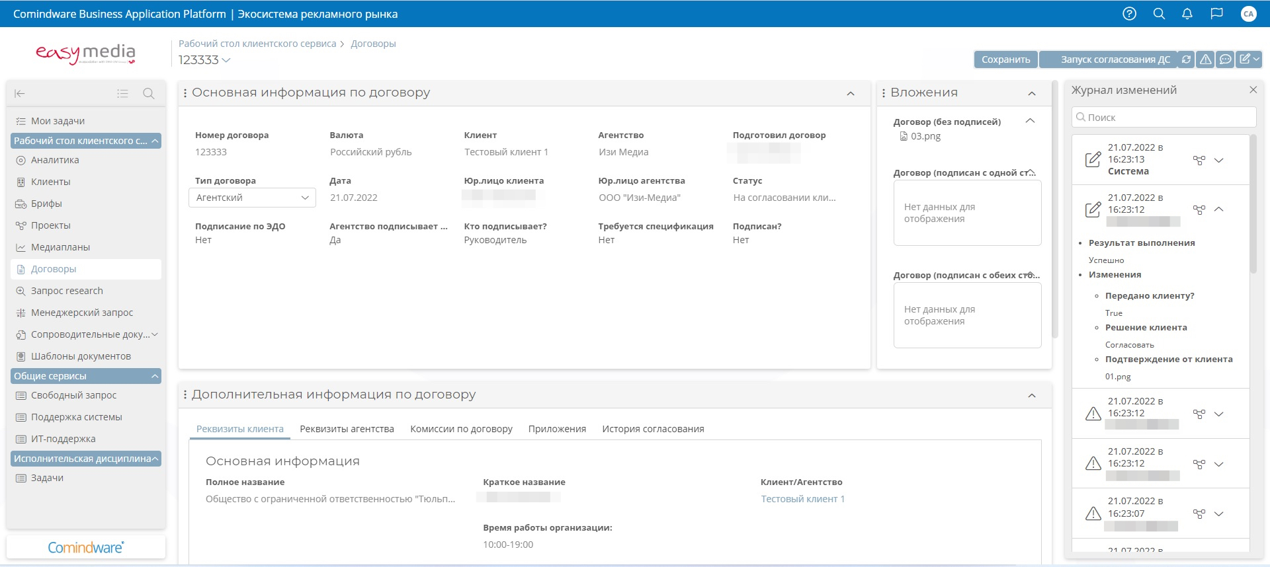Expand the 16:23:13 Система log entry
The height and width of the screenshot is (567, 1270).
click(x=1219, y=160)
